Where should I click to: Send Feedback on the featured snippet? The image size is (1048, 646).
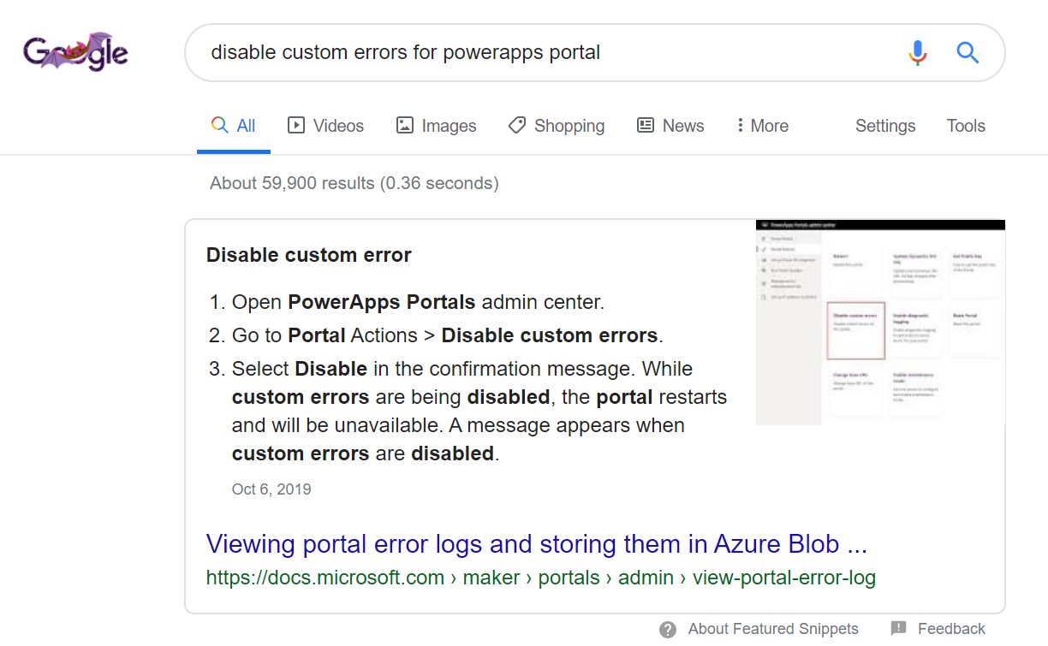(x=938, y=629)
